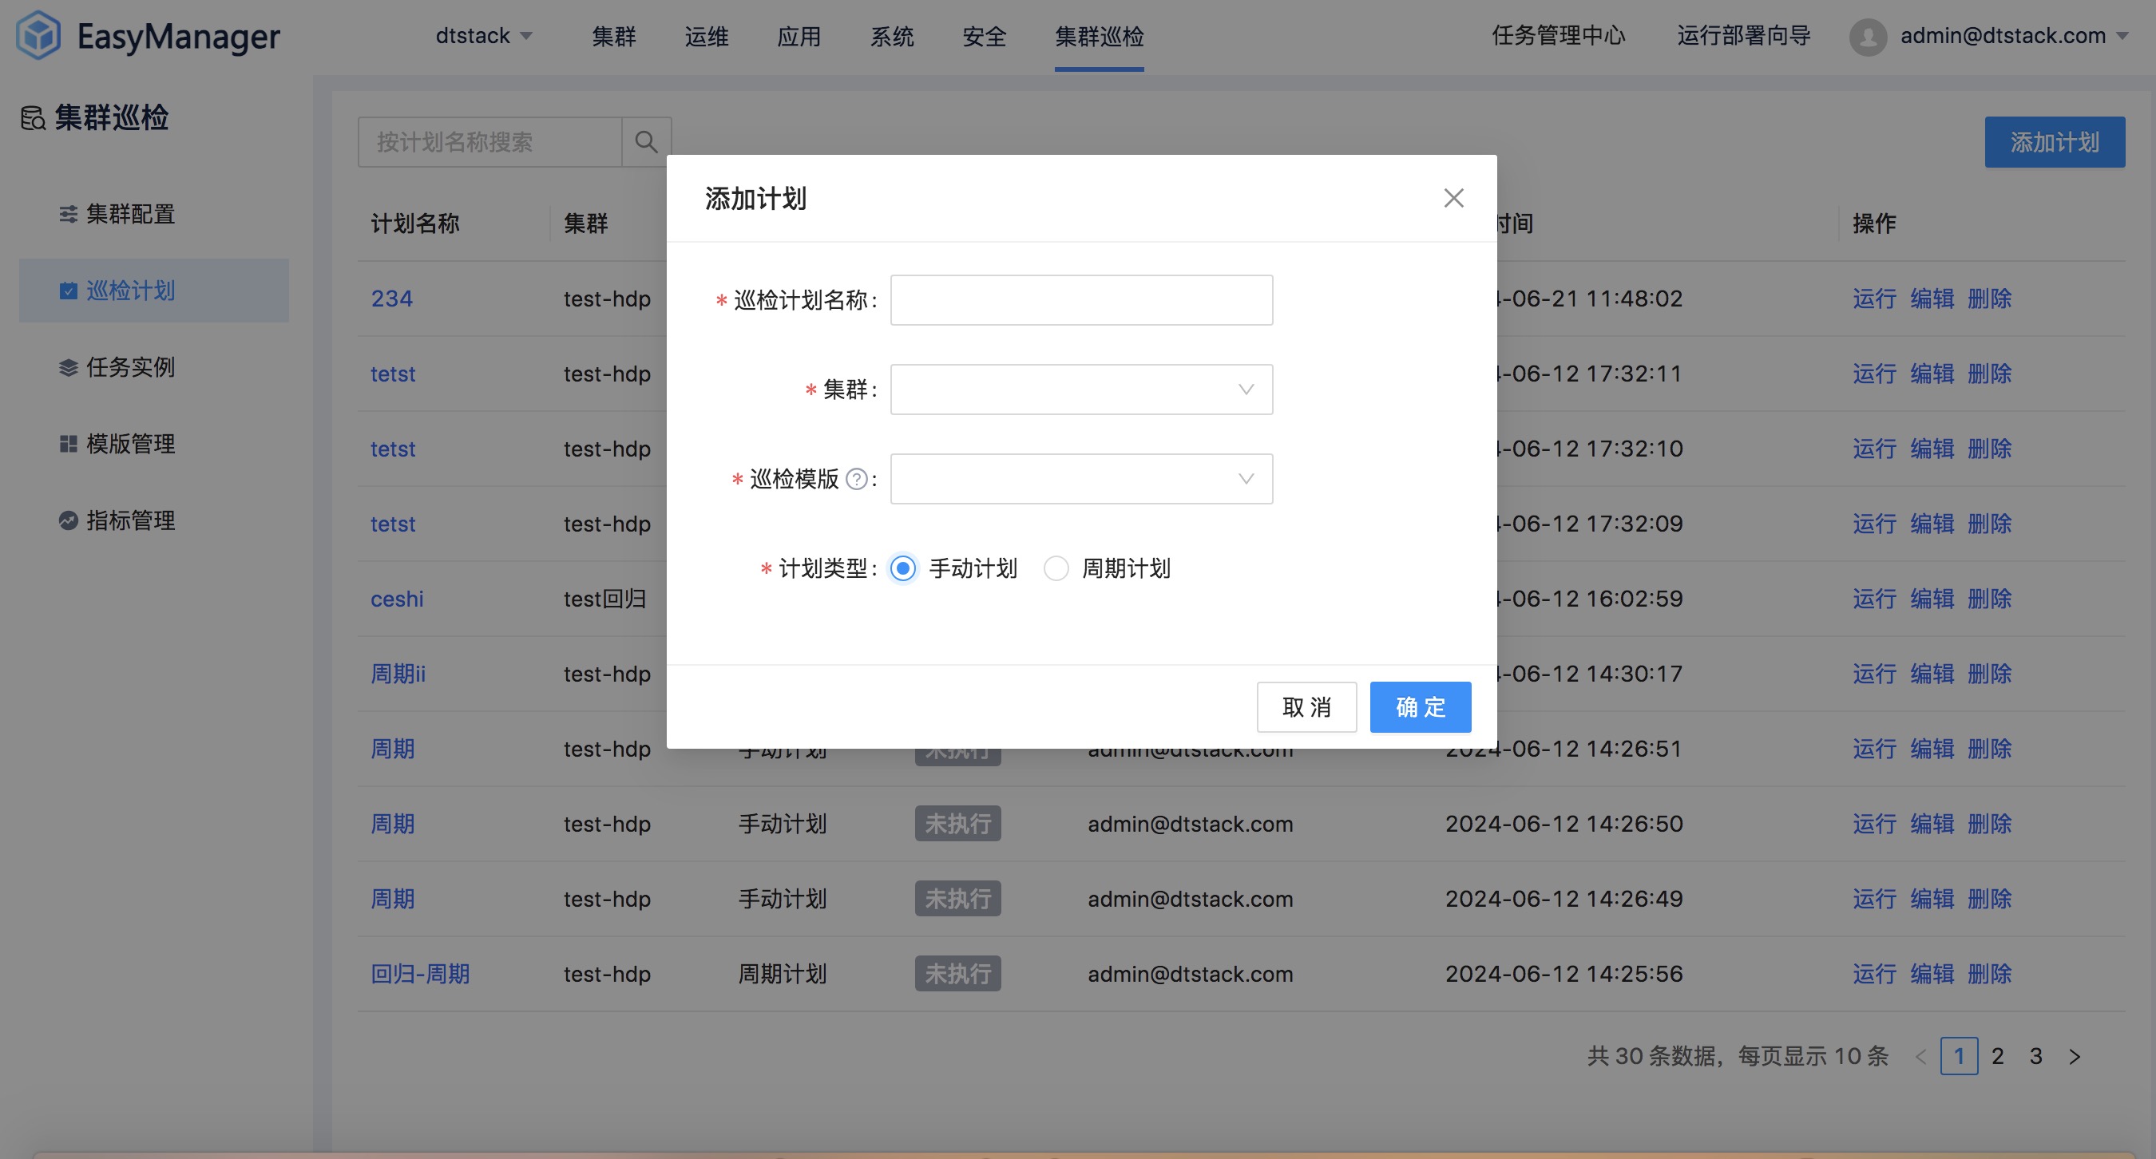Open plan ceshi link
This screenshot has width=2156, height=1159.
click(397, 599)
